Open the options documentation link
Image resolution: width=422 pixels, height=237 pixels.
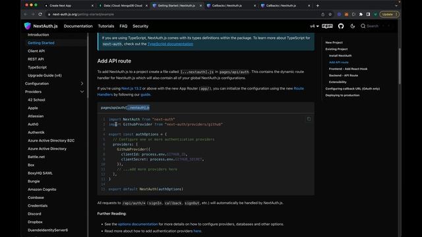138,224
